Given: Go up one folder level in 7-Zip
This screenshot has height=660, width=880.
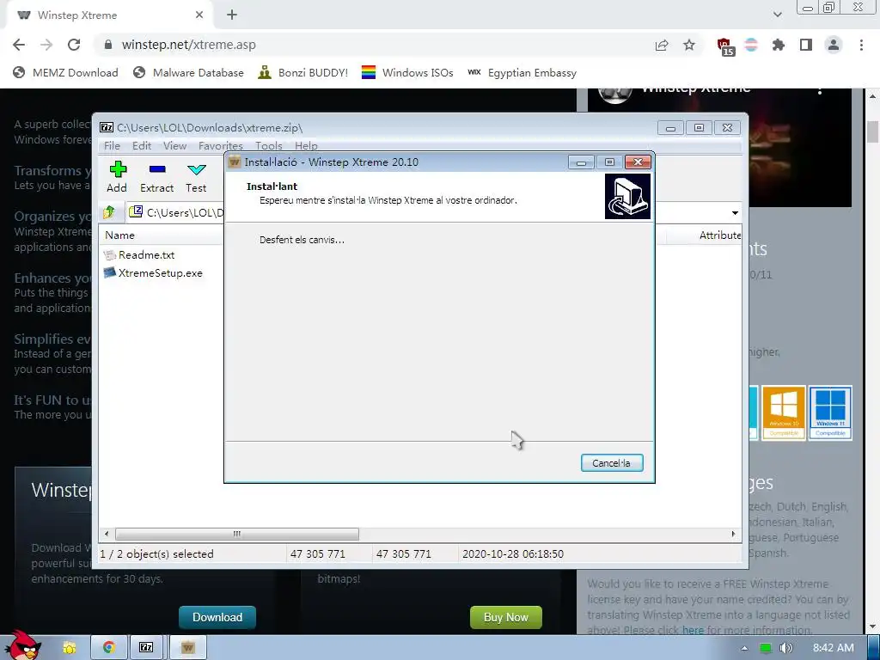Looking at the screenshot, I should (x=109, y=212).
